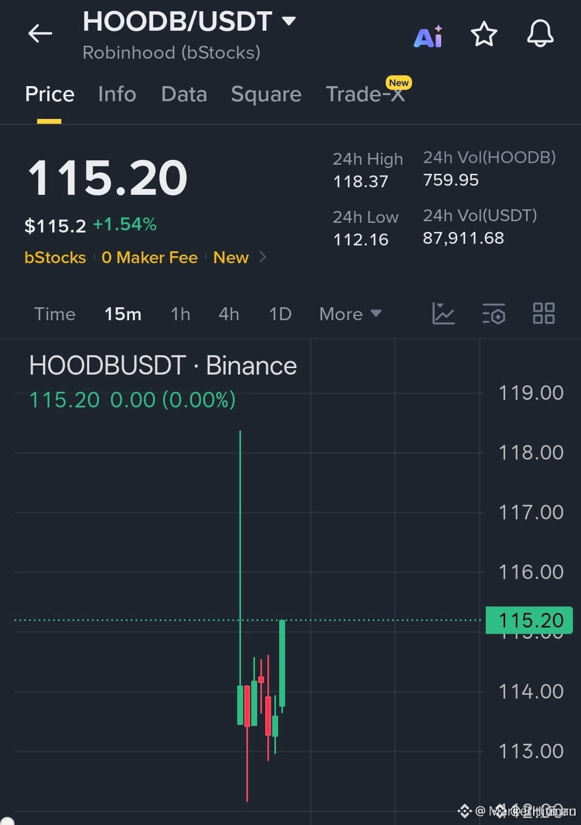Click the 24h Vol(HOODB) value 759.95
Viewport: 581px width, 825px height.
coord(451,180)
